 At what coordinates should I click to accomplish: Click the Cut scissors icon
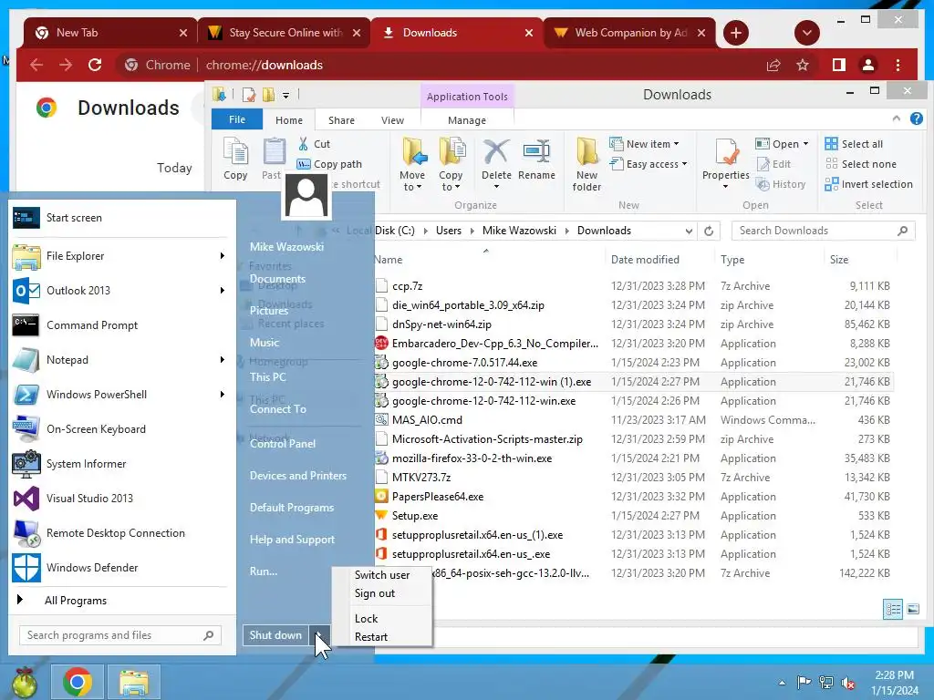303,143
